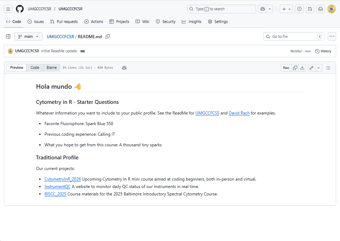Switch to Blame view
This screenshot has width=340, height=241.
coord(52,67)
